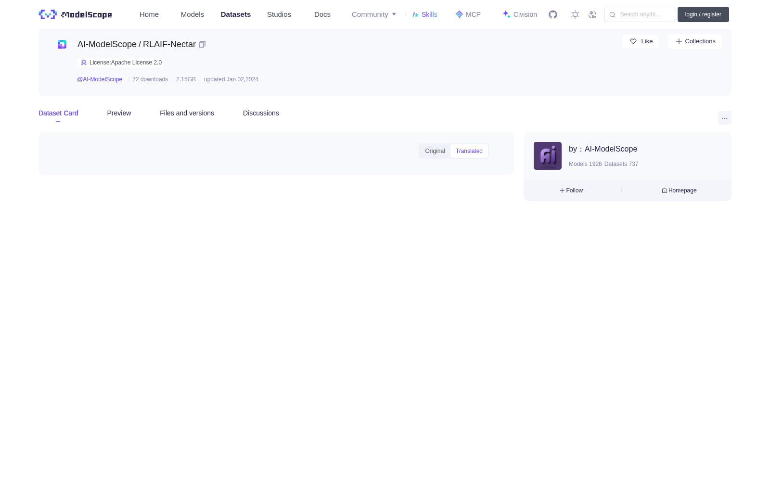This screenshot has height=481, width=770.
Task: Switch to Original text view
Action: click(x=435, y=151)
